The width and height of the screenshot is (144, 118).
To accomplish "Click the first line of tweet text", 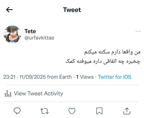I will [112, 52].
